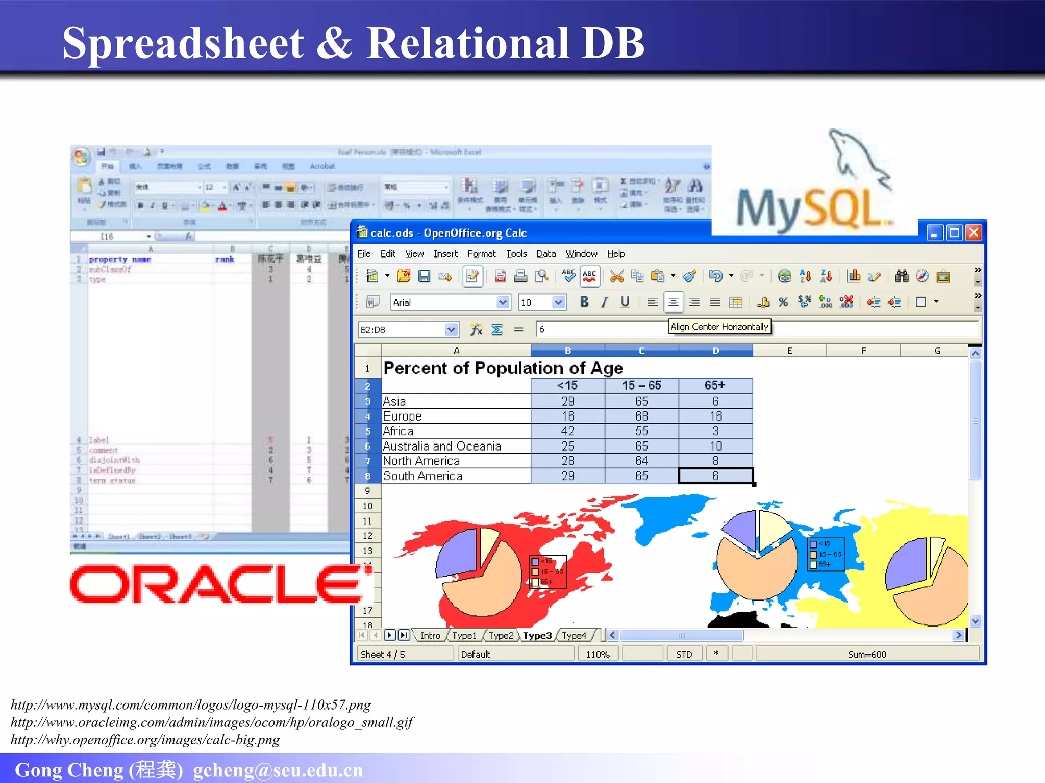Click the Format Paintbrush icon

tap(689, 276)
